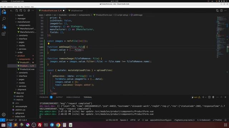Collapse the manufacturer folder
Viewport: 229px width, 128px height.
tap(24, 22)
